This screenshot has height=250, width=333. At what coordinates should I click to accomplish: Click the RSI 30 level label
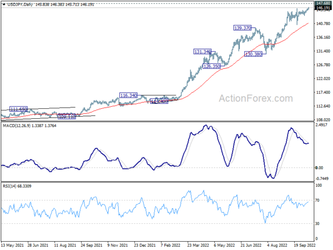[317, 224]
